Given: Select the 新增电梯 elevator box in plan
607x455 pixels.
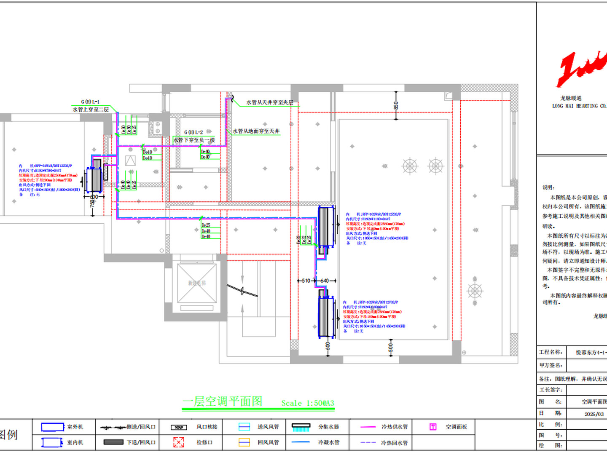Looking at the screenshot, I should (197, 283).
